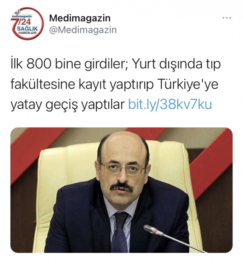Open the Medimagazin round profile avatar
The image size is (243, 261).
[27, 23]
